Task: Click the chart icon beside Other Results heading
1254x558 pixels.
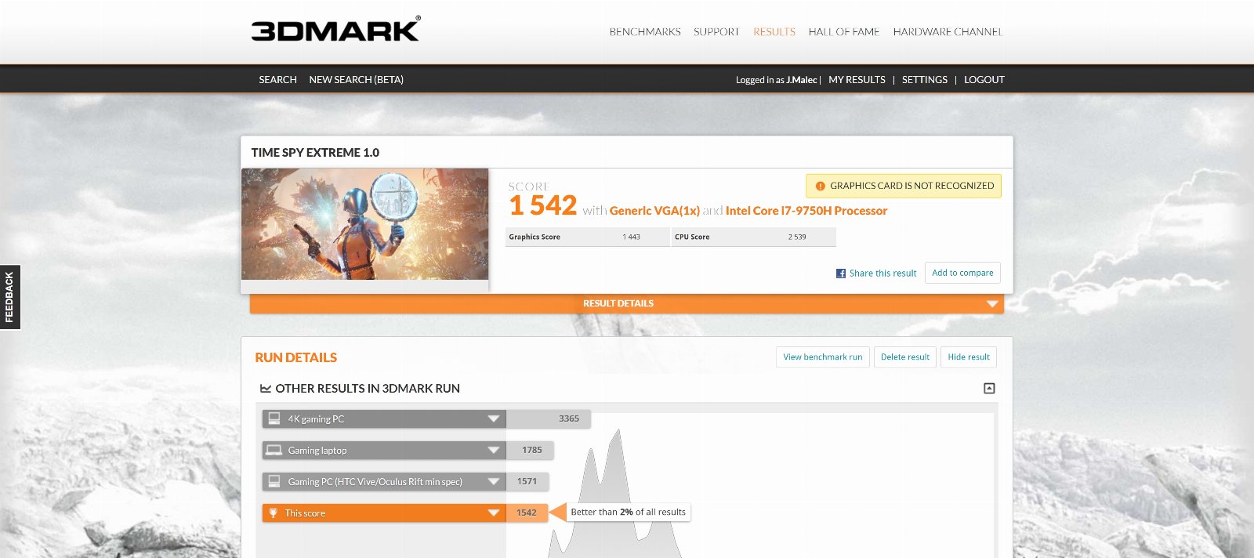Action: pyautogui.click(x=266, y=389)
